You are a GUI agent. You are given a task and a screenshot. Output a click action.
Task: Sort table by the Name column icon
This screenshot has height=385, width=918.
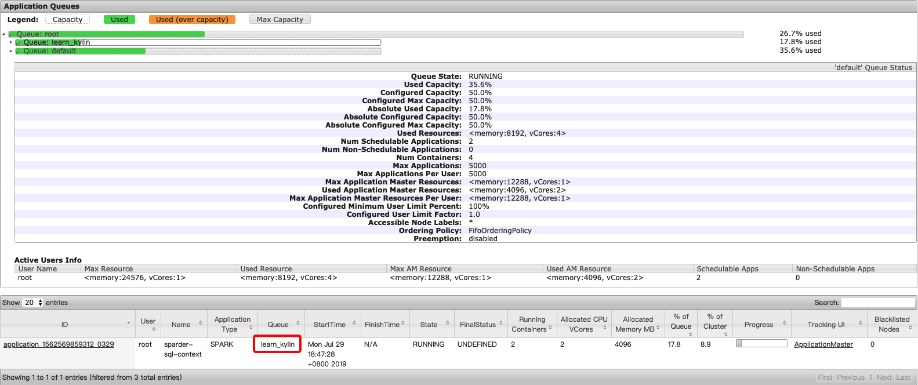click(x=201, y=323)
